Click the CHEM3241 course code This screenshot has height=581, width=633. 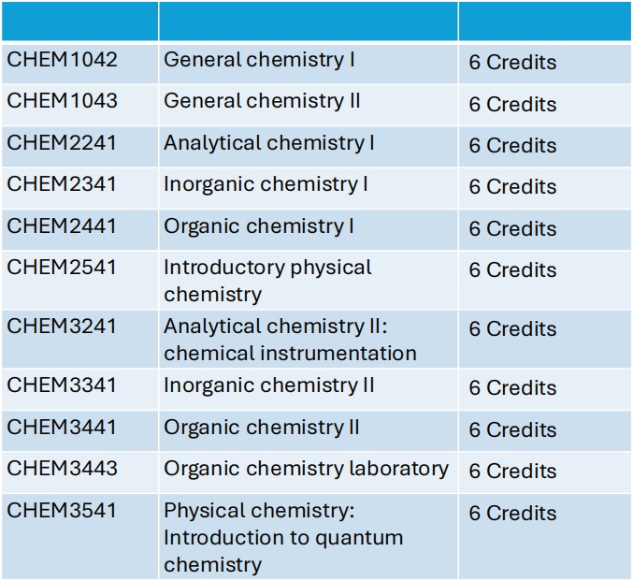63,327
